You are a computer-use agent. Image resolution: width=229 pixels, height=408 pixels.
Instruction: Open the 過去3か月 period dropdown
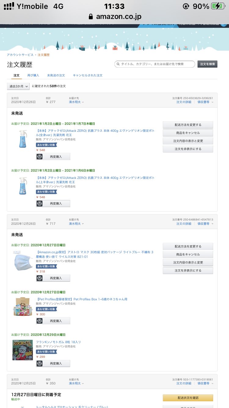18,86
